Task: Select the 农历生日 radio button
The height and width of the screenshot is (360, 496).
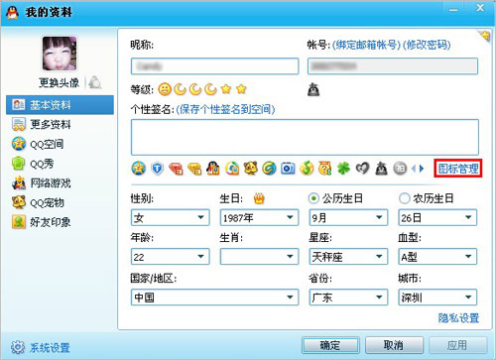Action: [x=404, y=198]
